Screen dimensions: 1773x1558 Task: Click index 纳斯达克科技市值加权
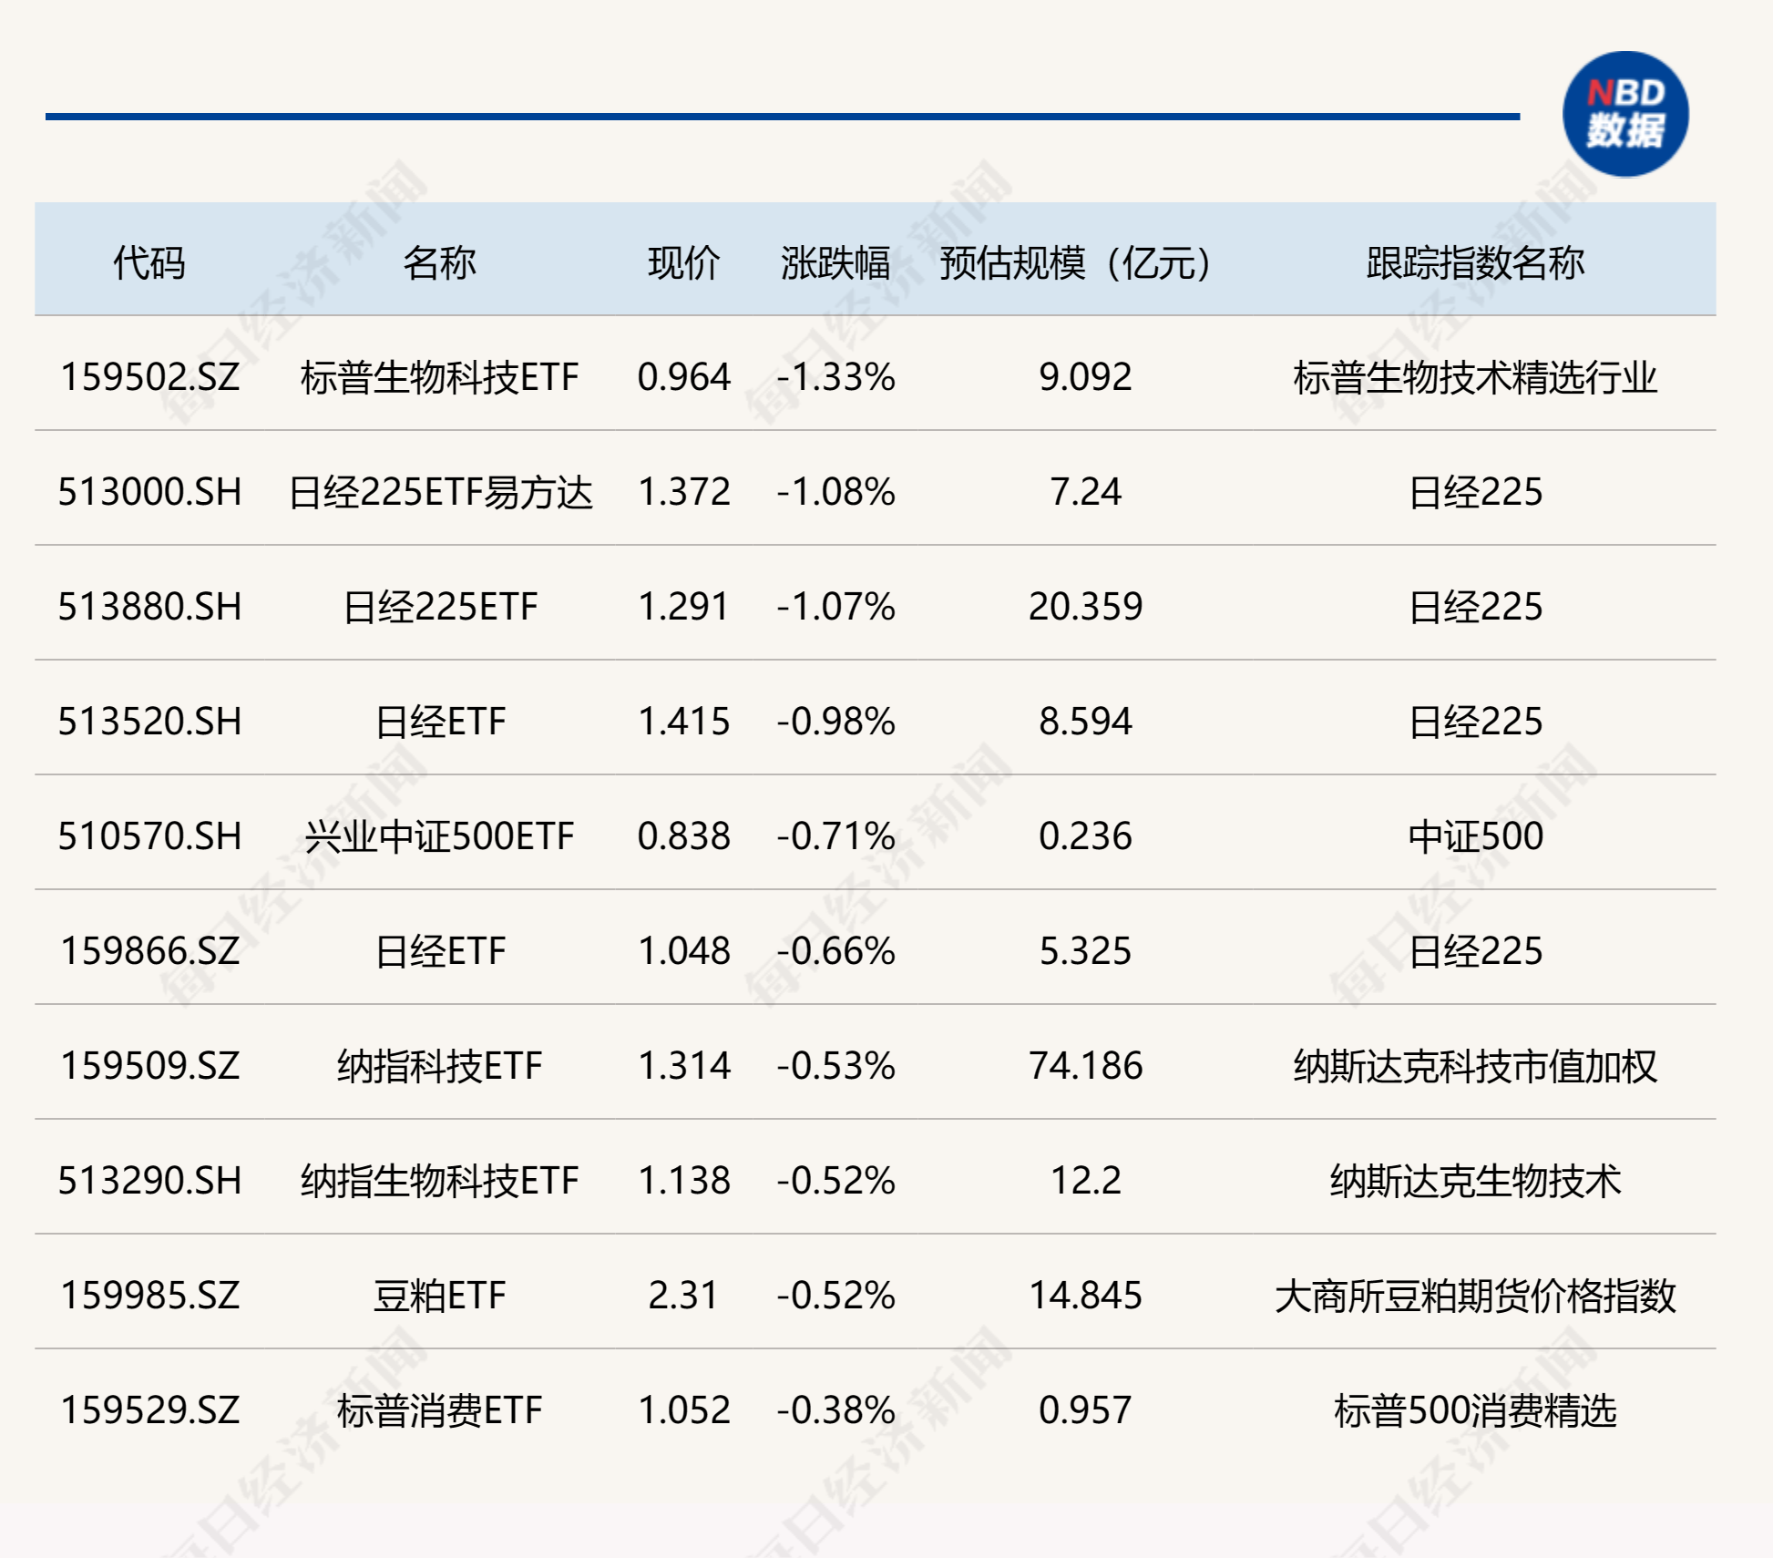(x=1475, y=1066)
